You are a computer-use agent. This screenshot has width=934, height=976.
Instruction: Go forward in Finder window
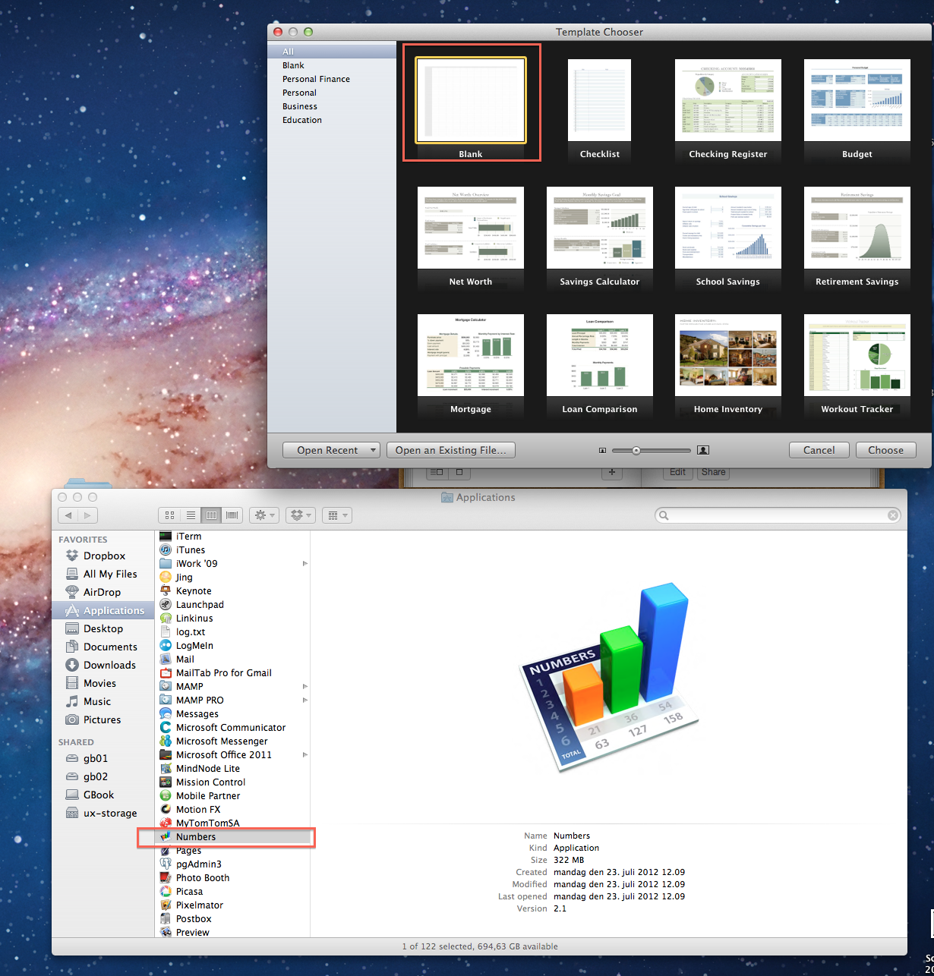coord(88,515)
